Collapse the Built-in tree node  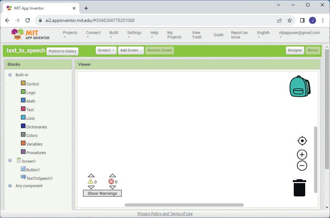(10, 75)
